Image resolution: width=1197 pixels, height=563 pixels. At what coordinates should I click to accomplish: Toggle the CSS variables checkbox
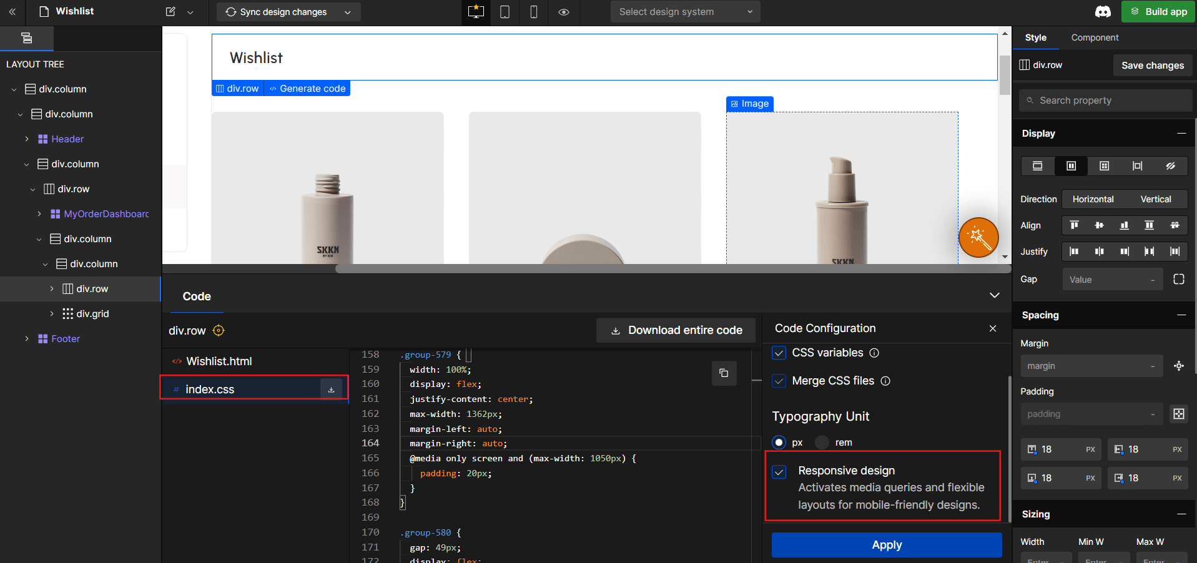point(779,353)
